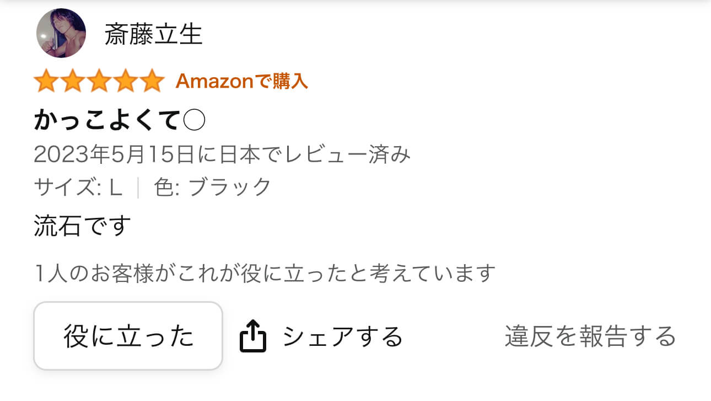Tap the share arrow icon
Image resolution: width=711 pixels, height=401 pixels.
click(x=253, y=336)
